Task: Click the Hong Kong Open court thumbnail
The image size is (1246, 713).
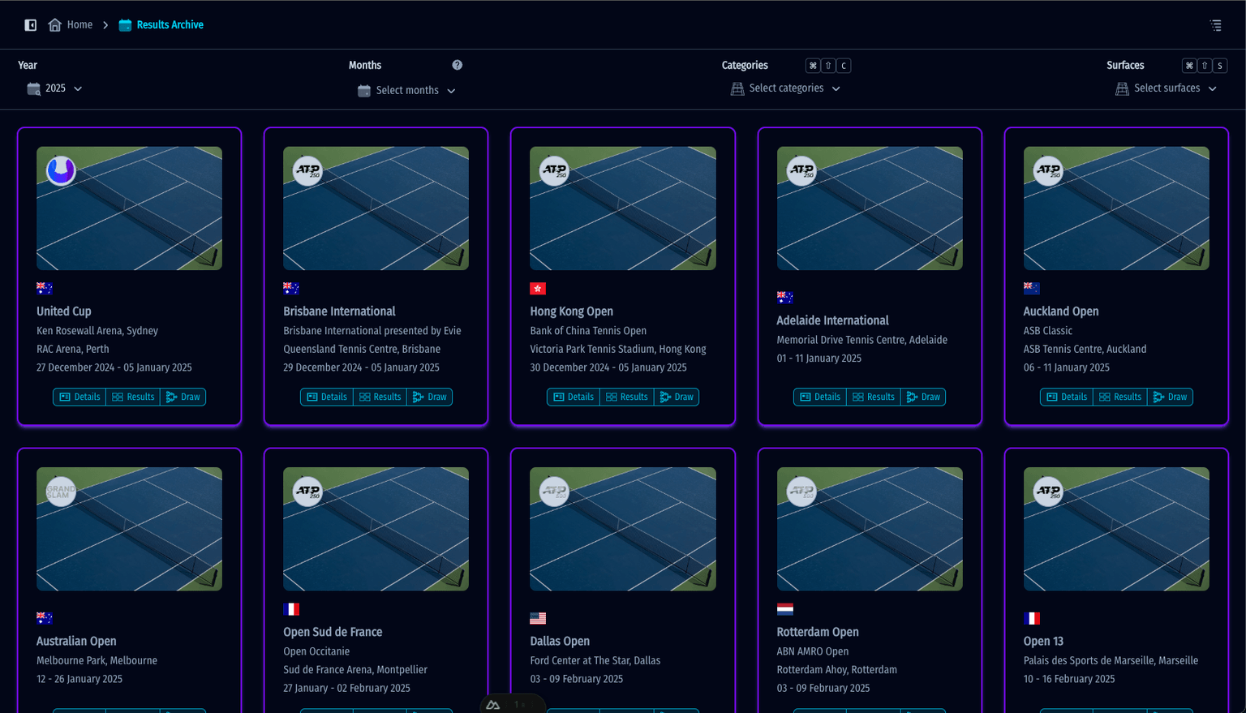Action: tap(623, 208)
